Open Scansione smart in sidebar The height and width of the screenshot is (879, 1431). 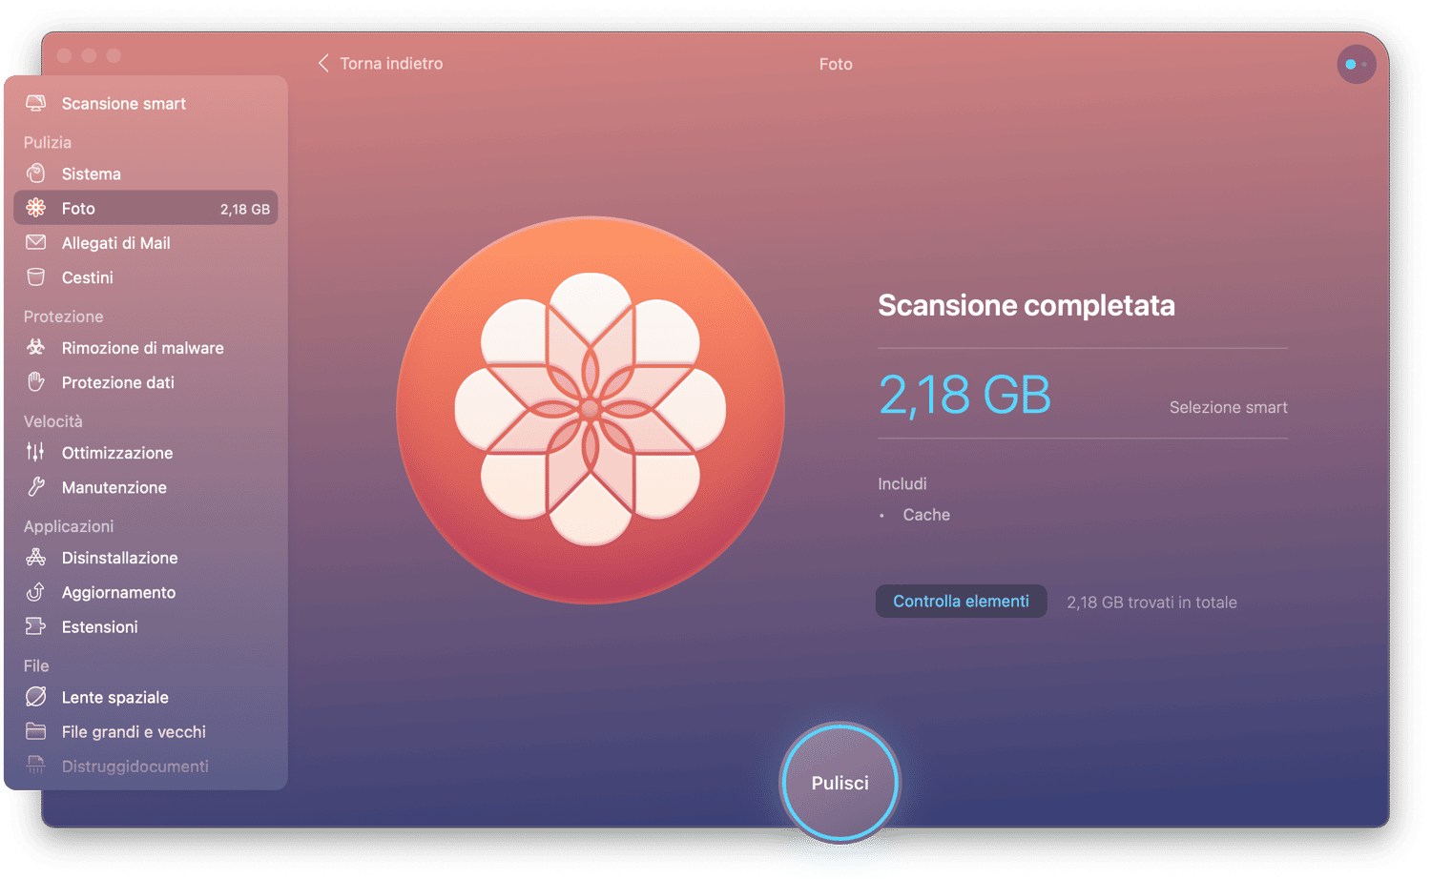click(124, 103)
